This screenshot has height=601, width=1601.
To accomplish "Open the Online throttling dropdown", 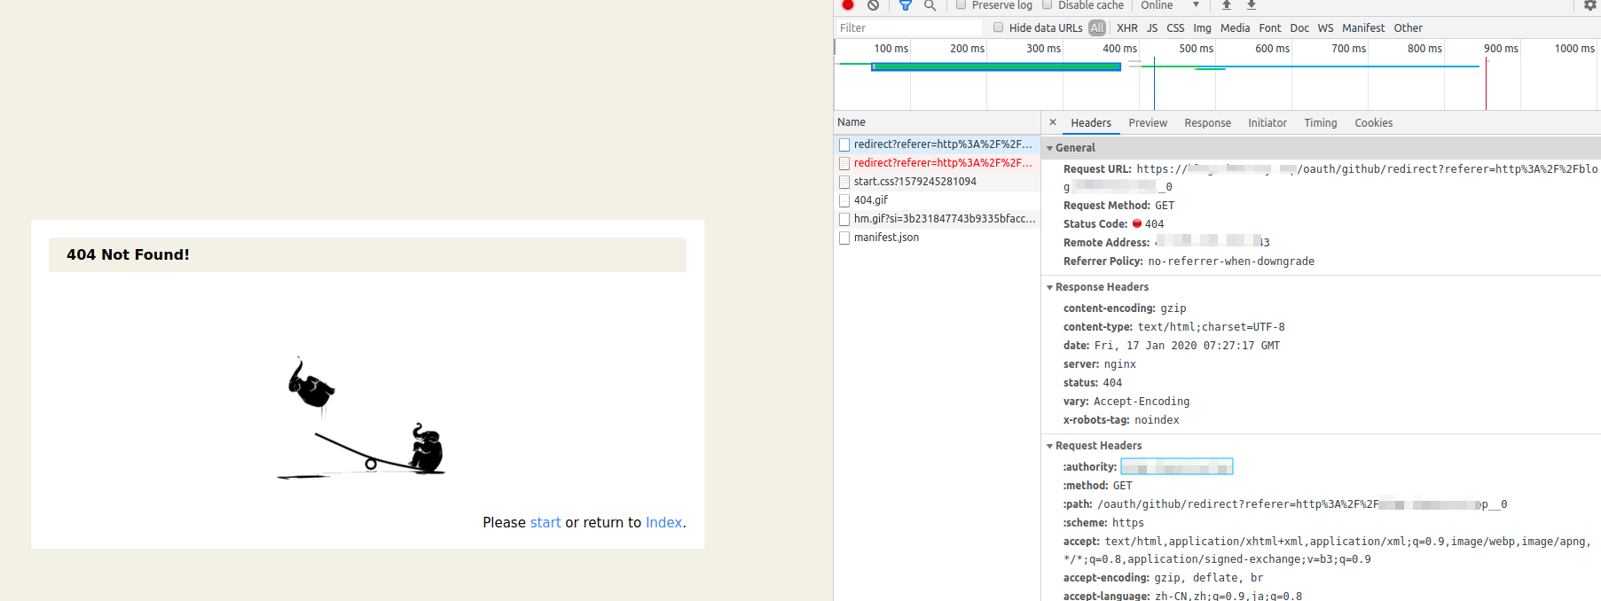I will coord(1170,5).
